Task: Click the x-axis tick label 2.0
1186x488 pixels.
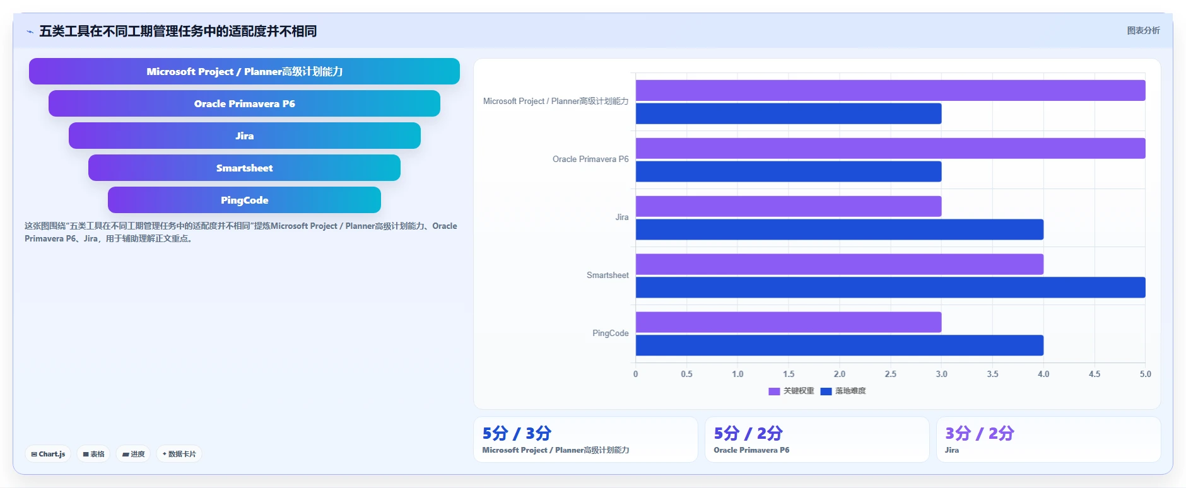Action: pos(840,374)
